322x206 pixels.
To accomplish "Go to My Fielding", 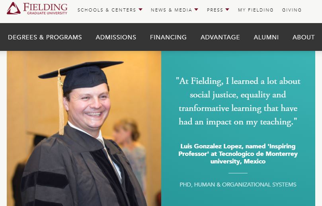I will 256,10.
